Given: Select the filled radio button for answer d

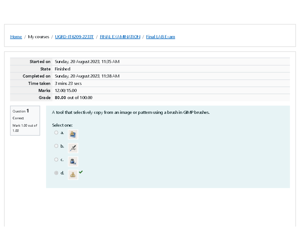Looking at the screenshot, I should pos(56,173).
